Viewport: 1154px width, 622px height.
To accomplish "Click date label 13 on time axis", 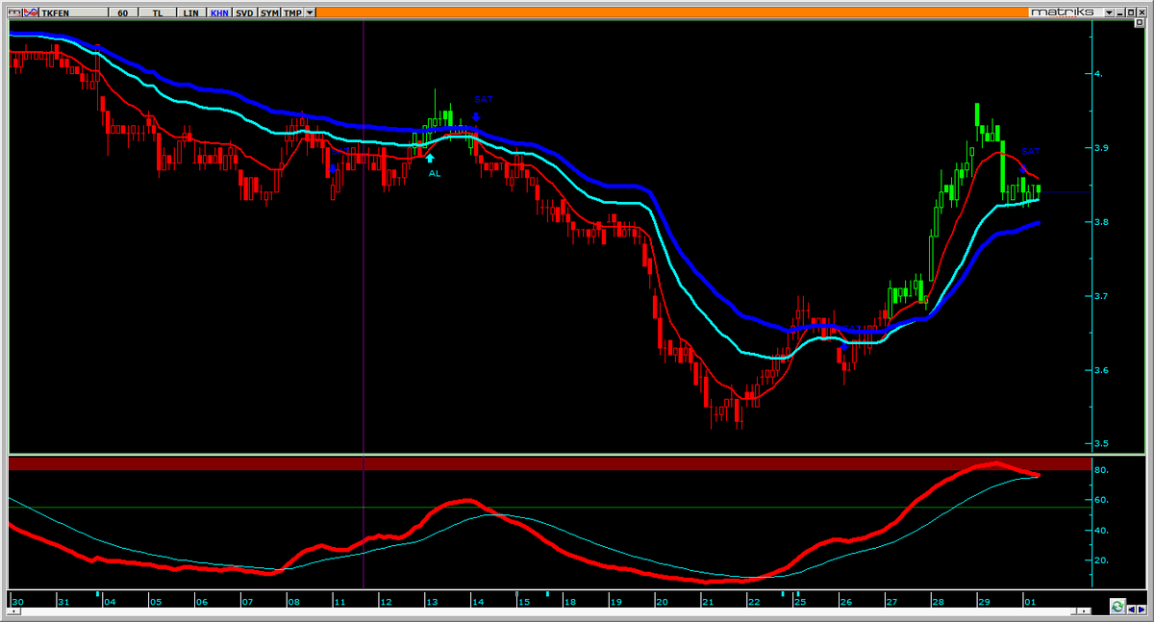I will tap(432, 602).
